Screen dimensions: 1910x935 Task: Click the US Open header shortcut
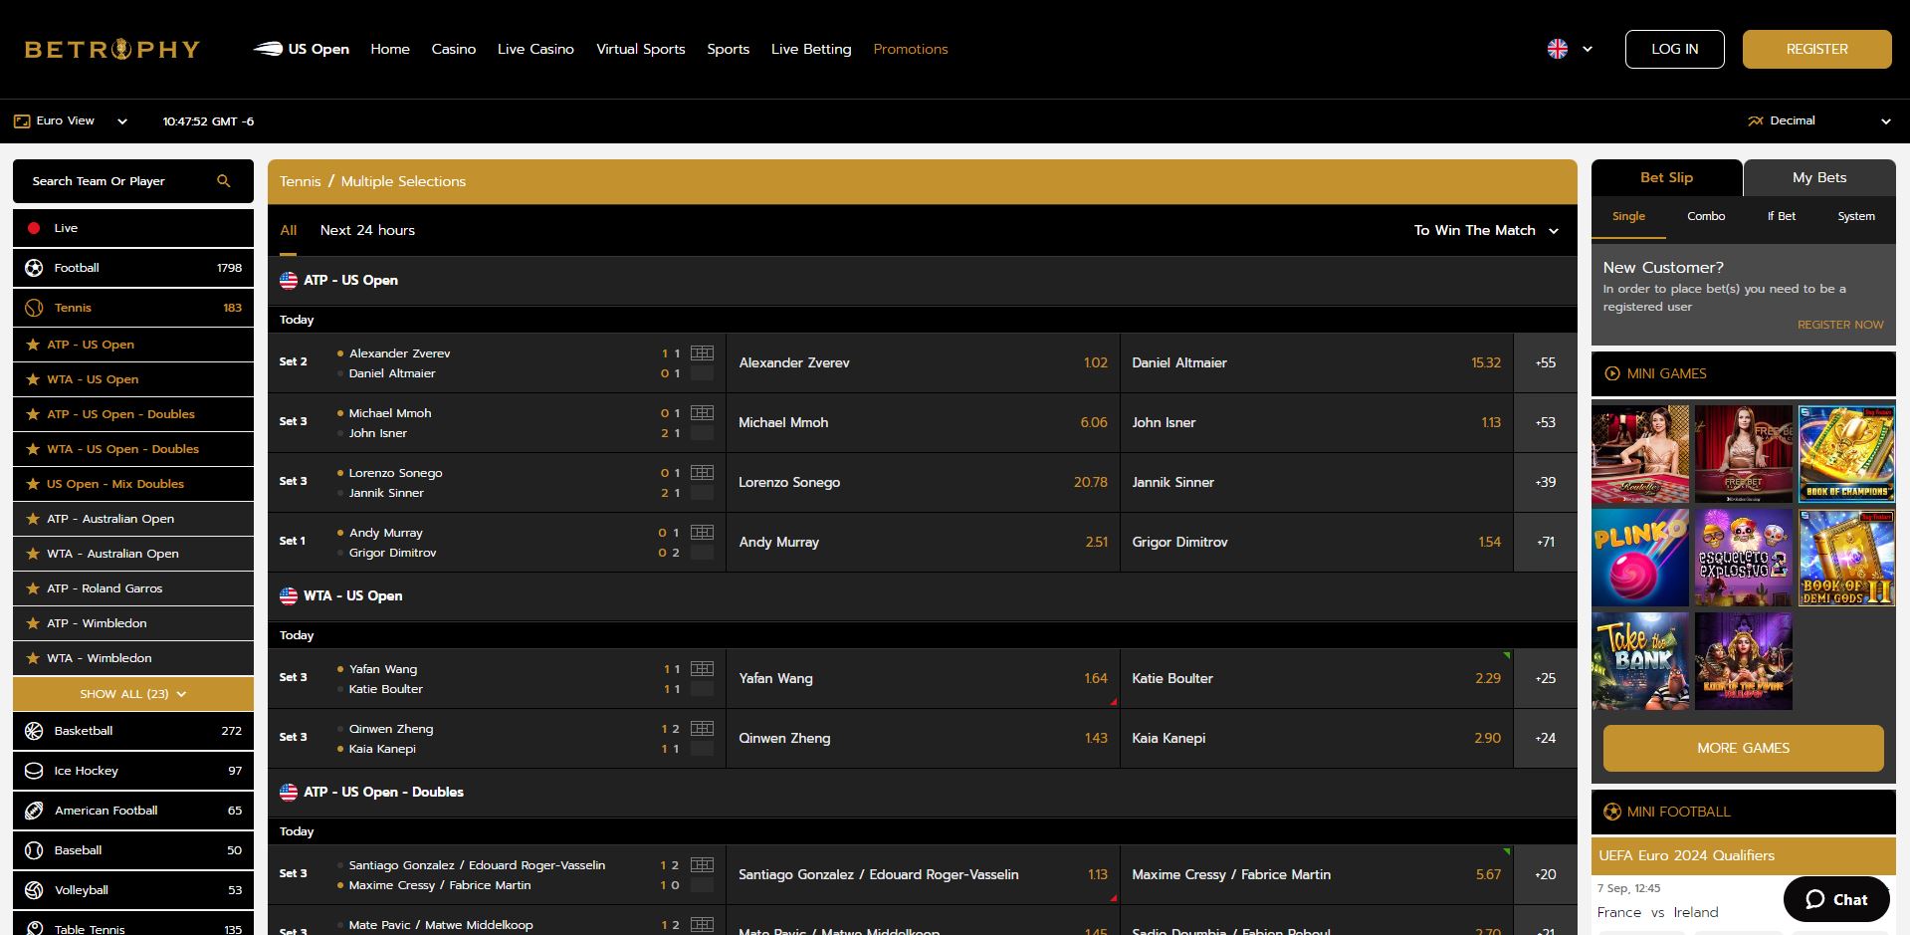click(302, 49)
